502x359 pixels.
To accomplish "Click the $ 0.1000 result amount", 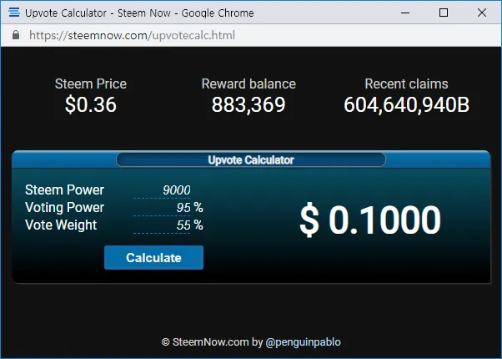I will [x=370, y=220].
